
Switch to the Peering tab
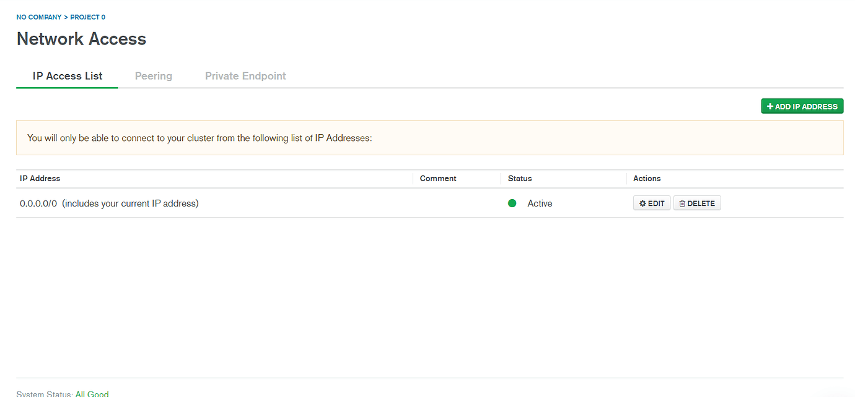click(153, 75)
